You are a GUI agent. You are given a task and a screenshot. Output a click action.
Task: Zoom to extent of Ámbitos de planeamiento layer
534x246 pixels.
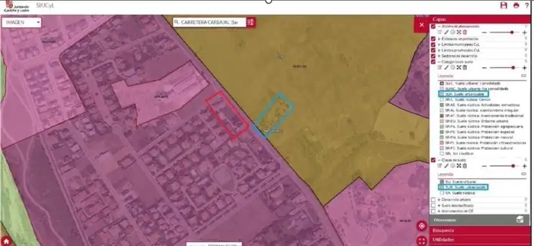pos(459,32)
